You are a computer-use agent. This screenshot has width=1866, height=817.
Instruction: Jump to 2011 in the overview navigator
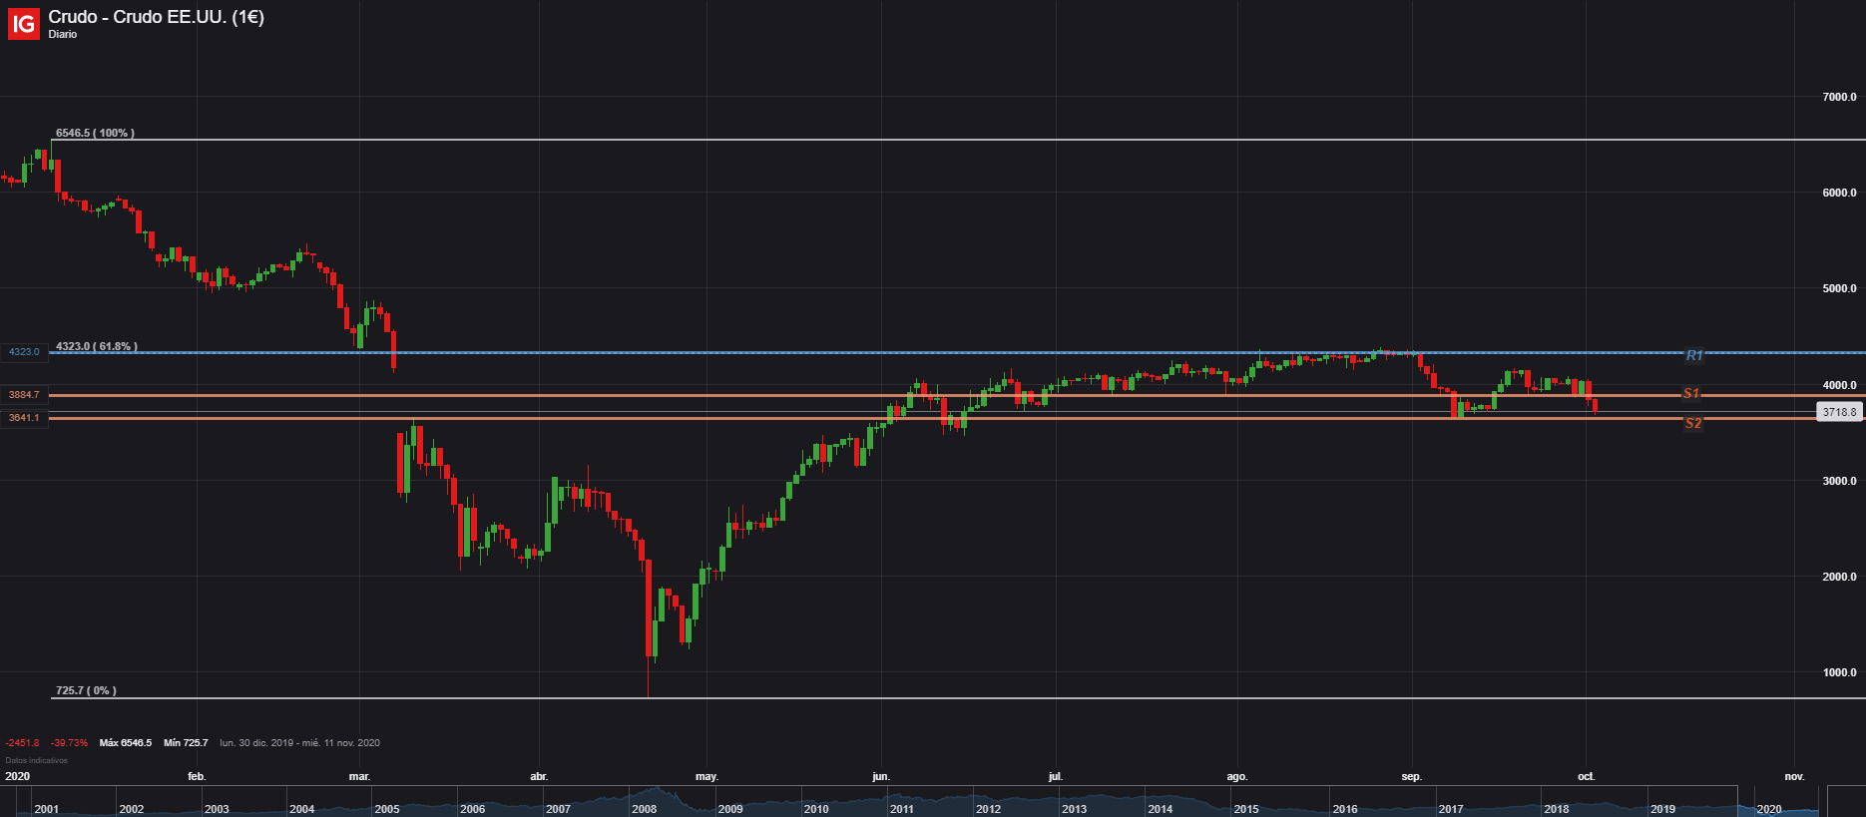point(902,809)
